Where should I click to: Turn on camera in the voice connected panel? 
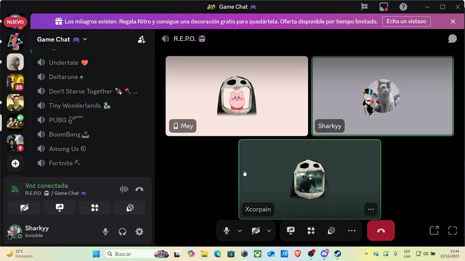click(x=24, y=208)
